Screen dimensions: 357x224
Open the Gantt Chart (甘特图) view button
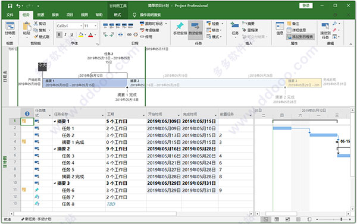[10, 29]
